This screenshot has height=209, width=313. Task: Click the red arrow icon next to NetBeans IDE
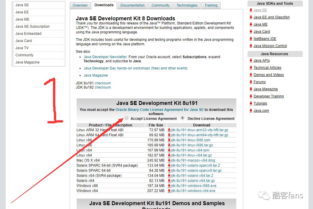tap(251, 39)
